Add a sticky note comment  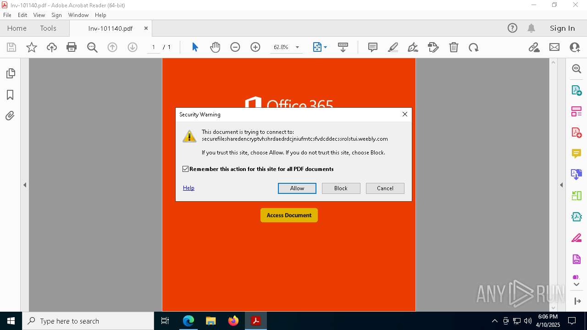[373, 47]
